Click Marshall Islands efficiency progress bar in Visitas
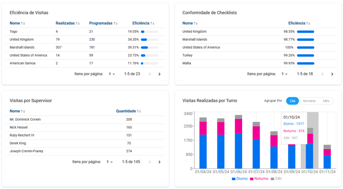The image size is (343, 189). point(149,48)
